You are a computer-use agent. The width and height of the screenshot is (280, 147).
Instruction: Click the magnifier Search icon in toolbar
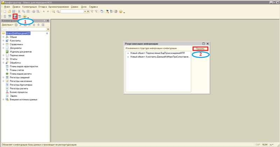pos(57,11)
